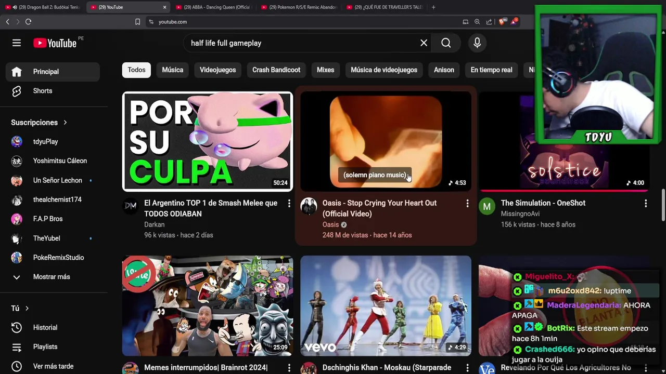The width and height of the screenshot is (666, 374).
Task: Open options menu for Dschinghis Khan video
Action: [x=467, y=368]
